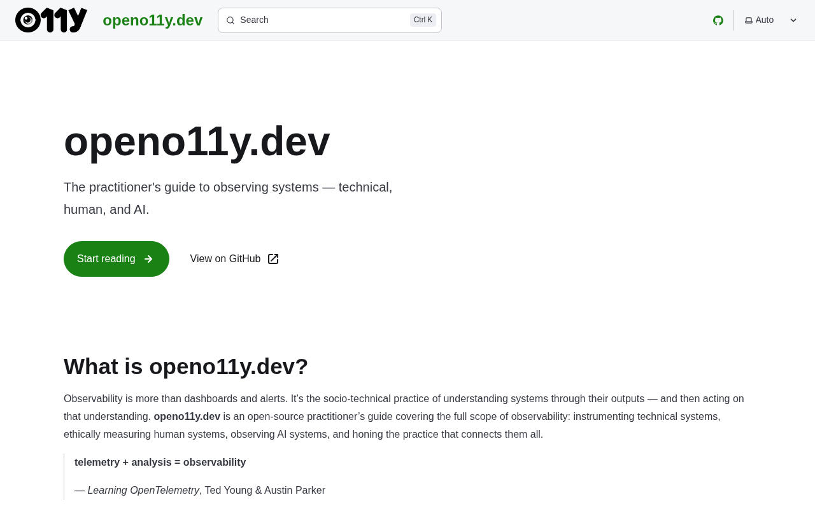Click the o11y eye logo
This screenshot has height=509, width=815.
pyautogui.click(x=51, y=20)
